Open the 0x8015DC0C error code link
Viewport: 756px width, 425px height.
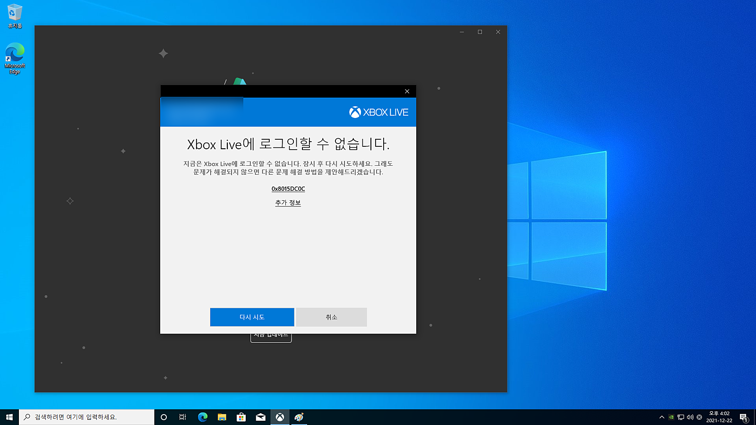tap(288, 189)
